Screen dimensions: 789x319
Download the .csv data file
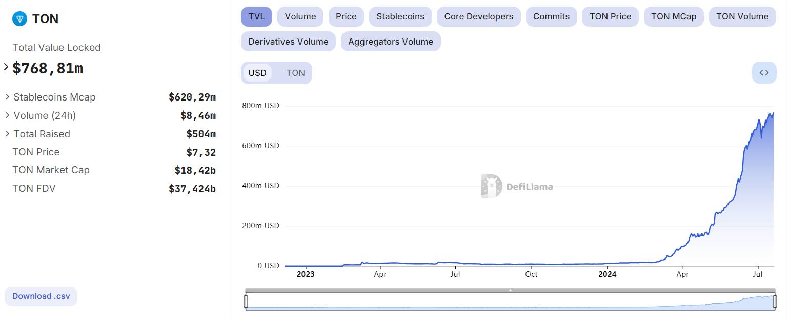(x=41, y=296)
